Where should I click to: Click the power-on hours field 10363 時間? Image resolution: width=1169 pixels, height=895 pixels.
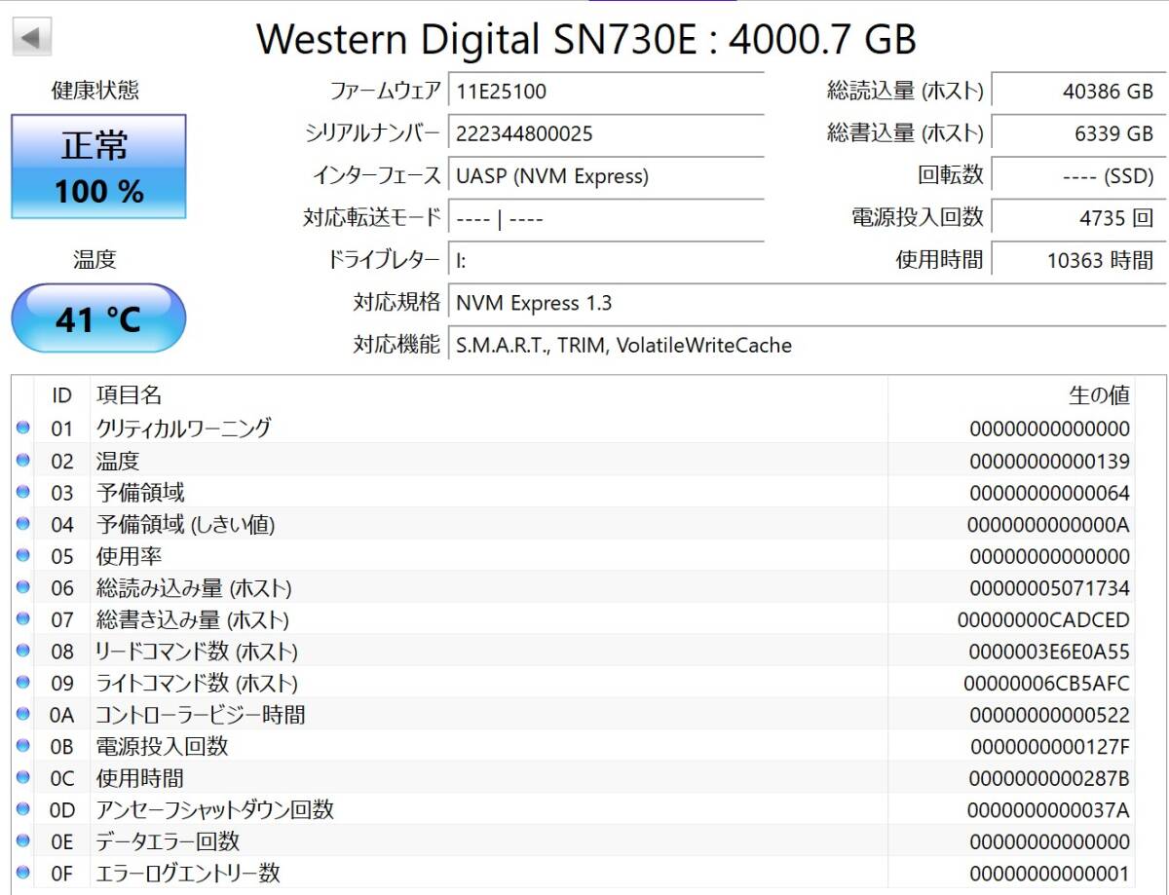[1077, 260]
